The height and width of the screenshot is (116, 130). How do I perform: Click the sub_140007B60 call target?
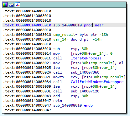pyautogui.click(x=85, y=72)
